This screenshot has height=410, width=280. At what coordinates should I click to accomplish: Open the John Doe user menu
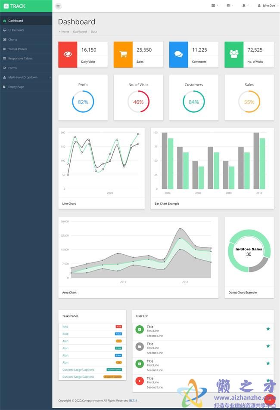[x=267, y=6]
